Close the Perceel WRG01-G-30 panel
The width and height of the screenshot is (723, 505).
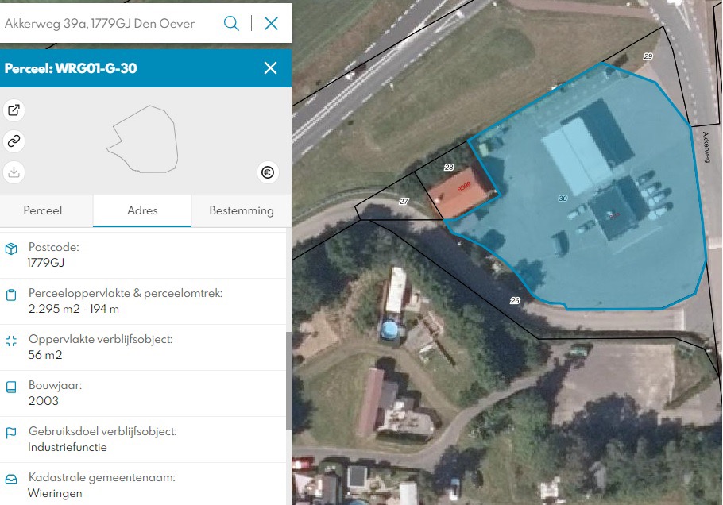pos(271,68)
